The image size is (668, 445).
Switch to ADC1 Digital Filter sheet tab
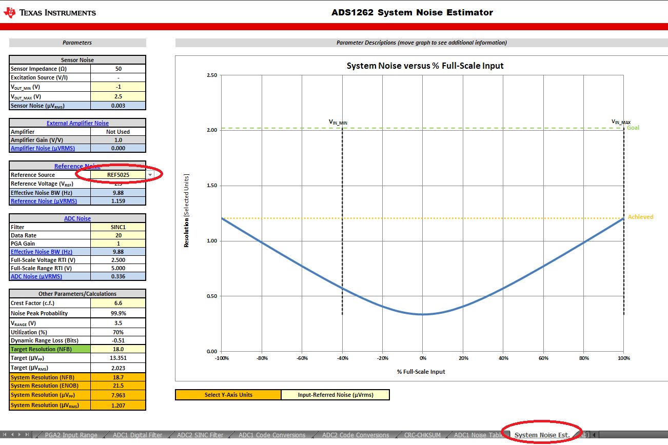pos(137,435)
